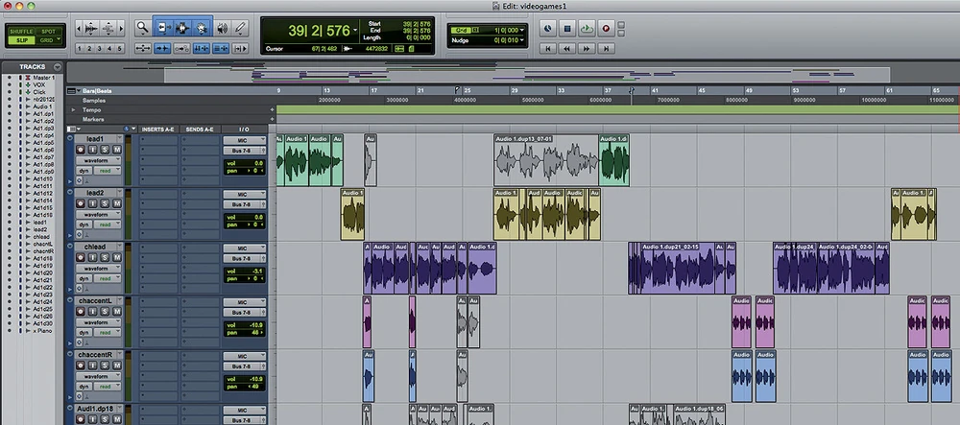Image resolution: width=960 pixels, height=425 pixels.
Task: Click the Audio 1.dup13_07-01 clip
Action: (546, 160)
